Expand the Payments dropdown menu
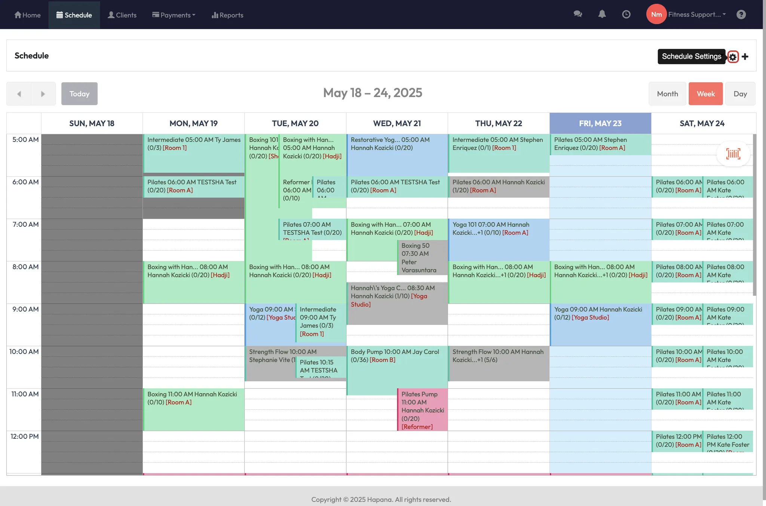Viewport: 766px width, 506px height. tap(174, 15)
